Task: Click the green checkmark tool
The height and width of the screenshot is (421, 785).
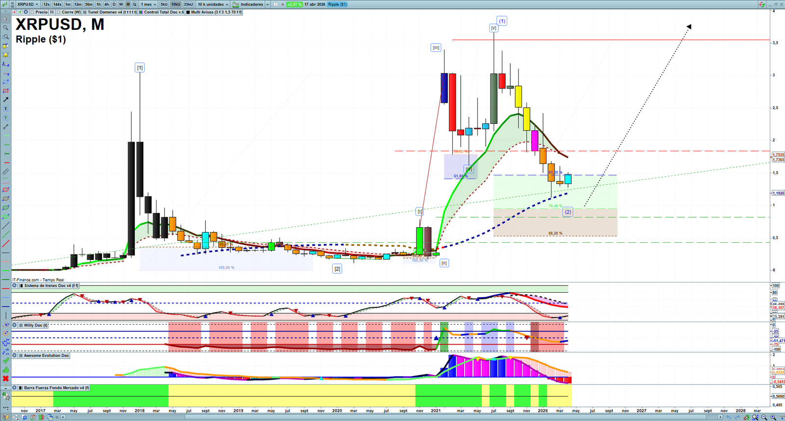Action: pyautogui.click(x=5, y=361)
